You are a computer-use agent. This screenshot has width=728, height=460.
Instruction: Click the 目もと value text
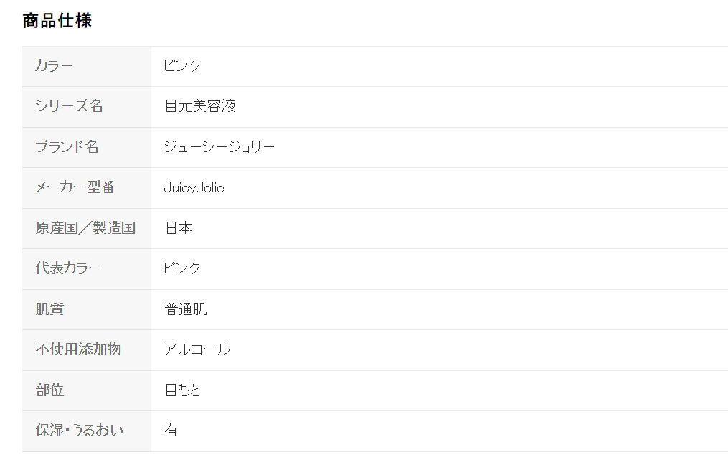(x=183, y=390)
